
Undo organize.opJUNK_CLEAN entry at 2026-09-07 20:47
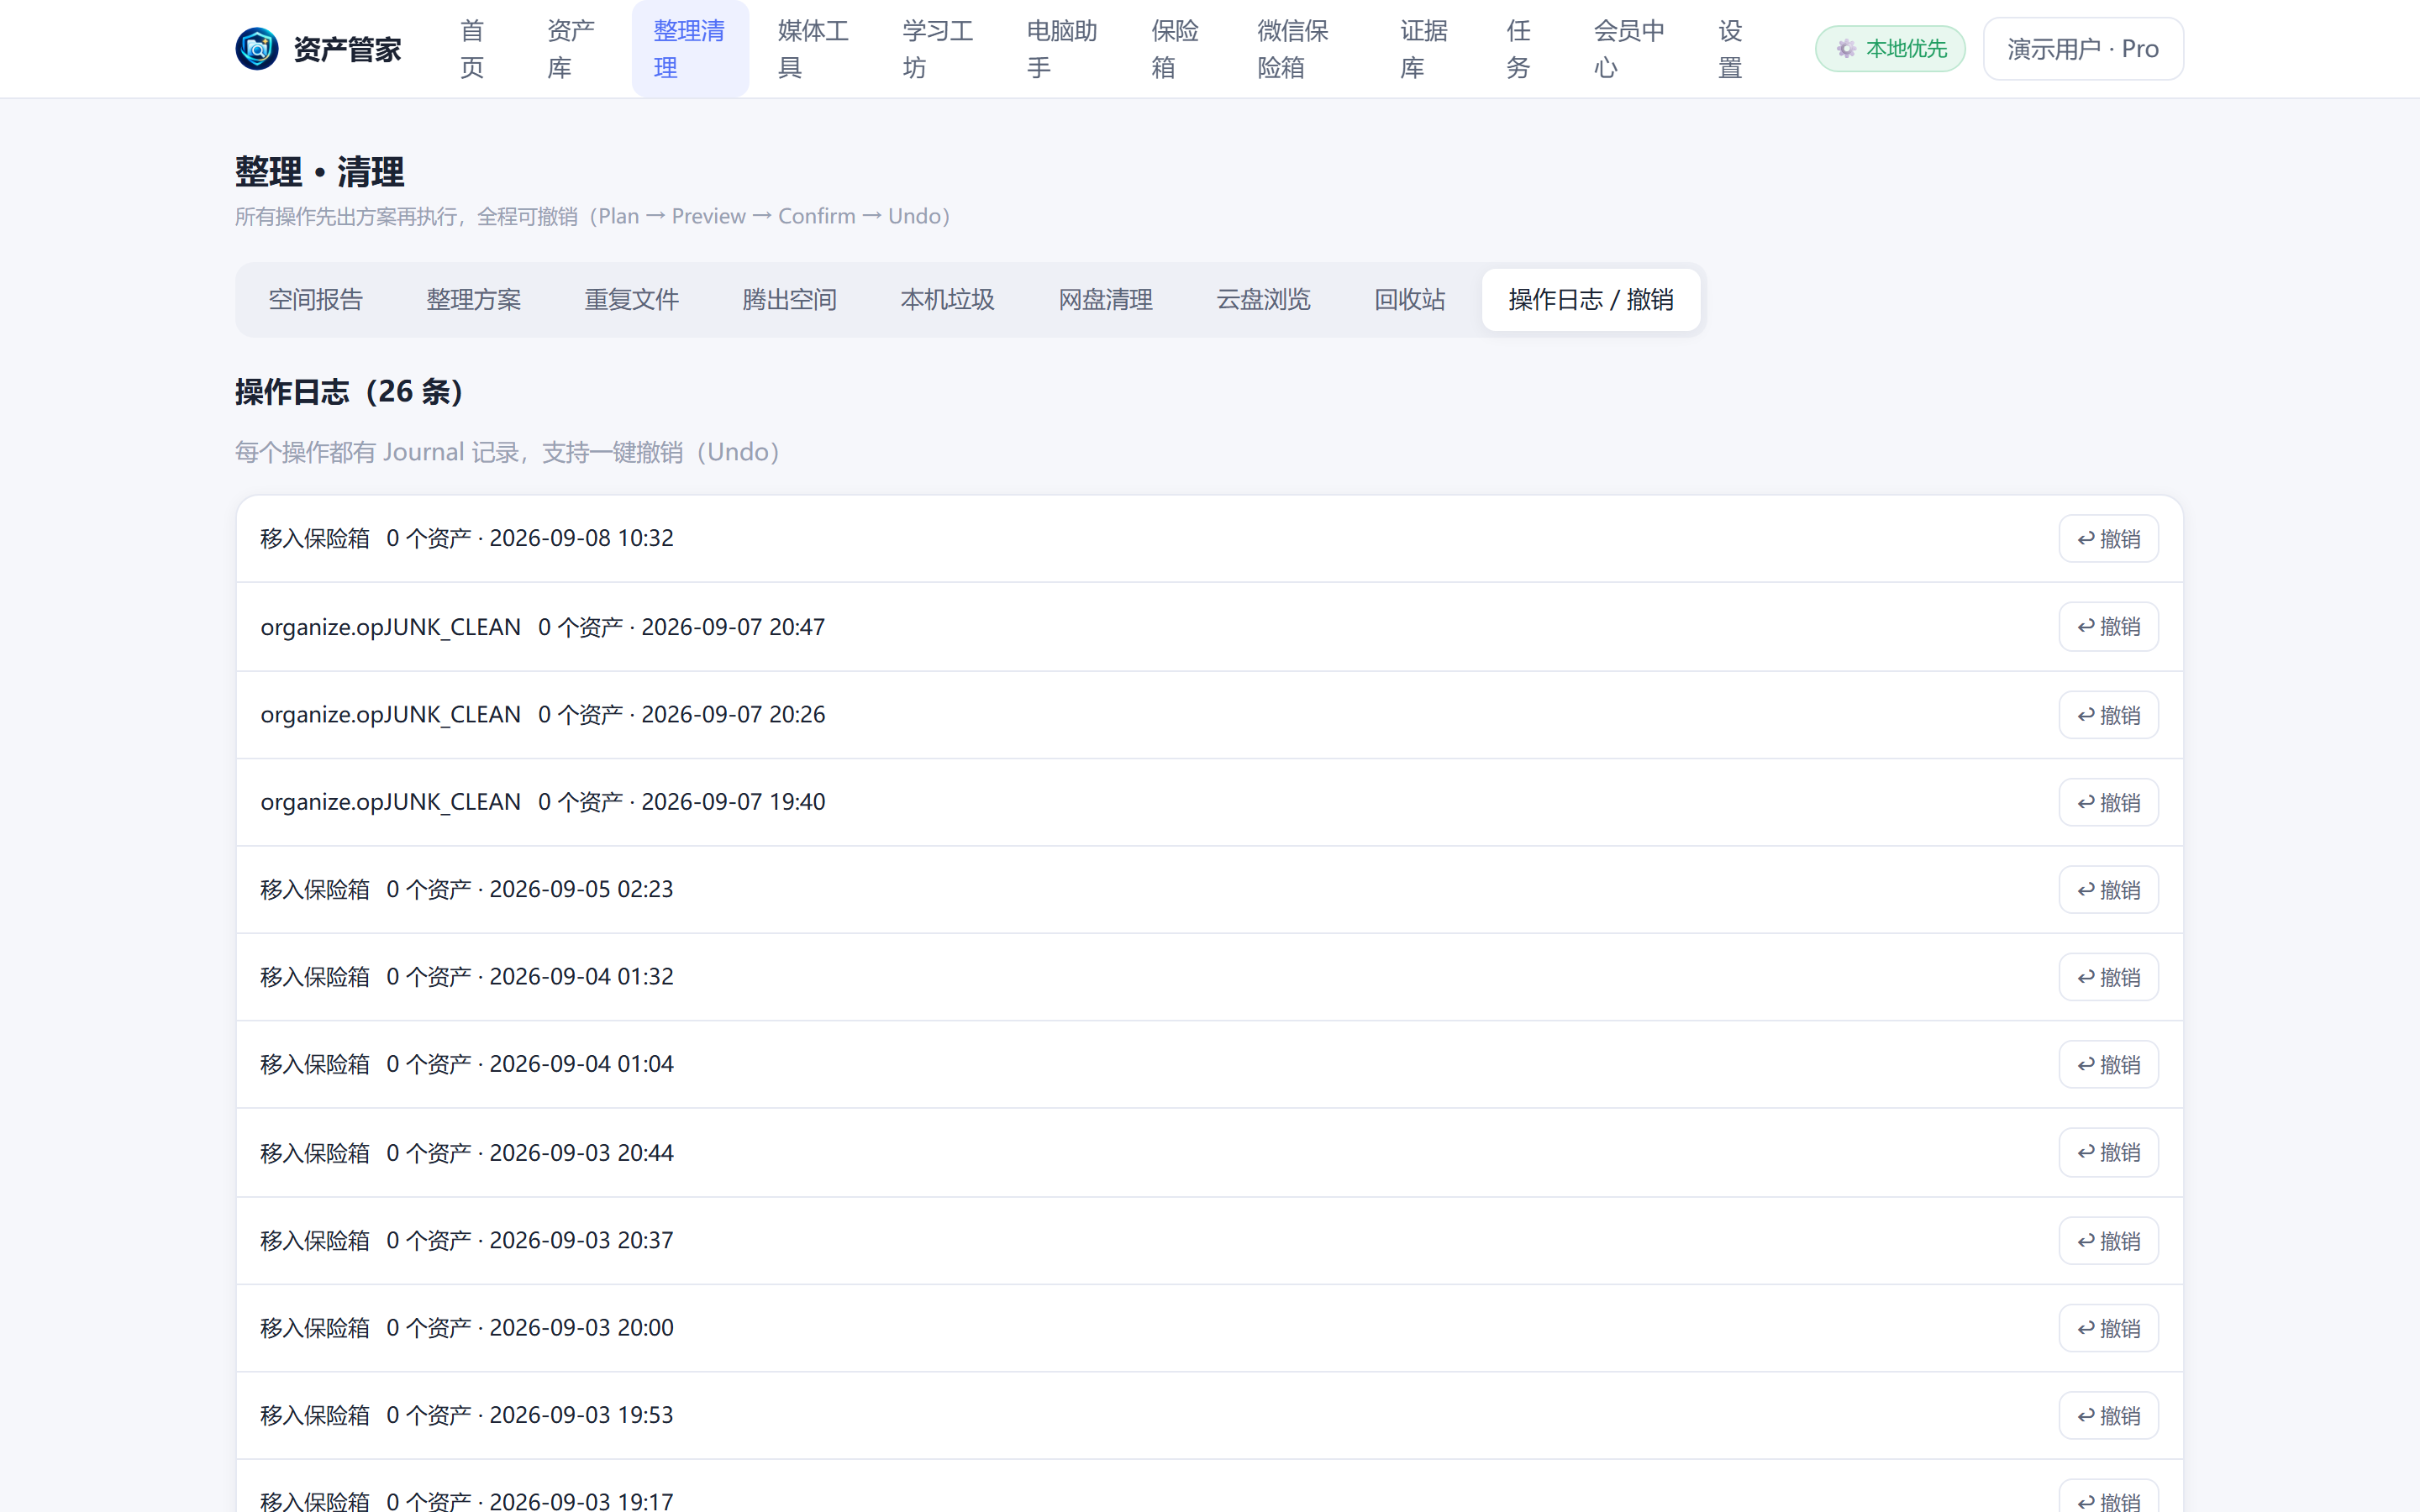2108,627
